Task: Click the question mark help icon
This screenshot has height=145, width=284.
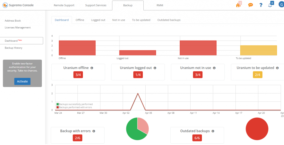Action: coord(261,5)
